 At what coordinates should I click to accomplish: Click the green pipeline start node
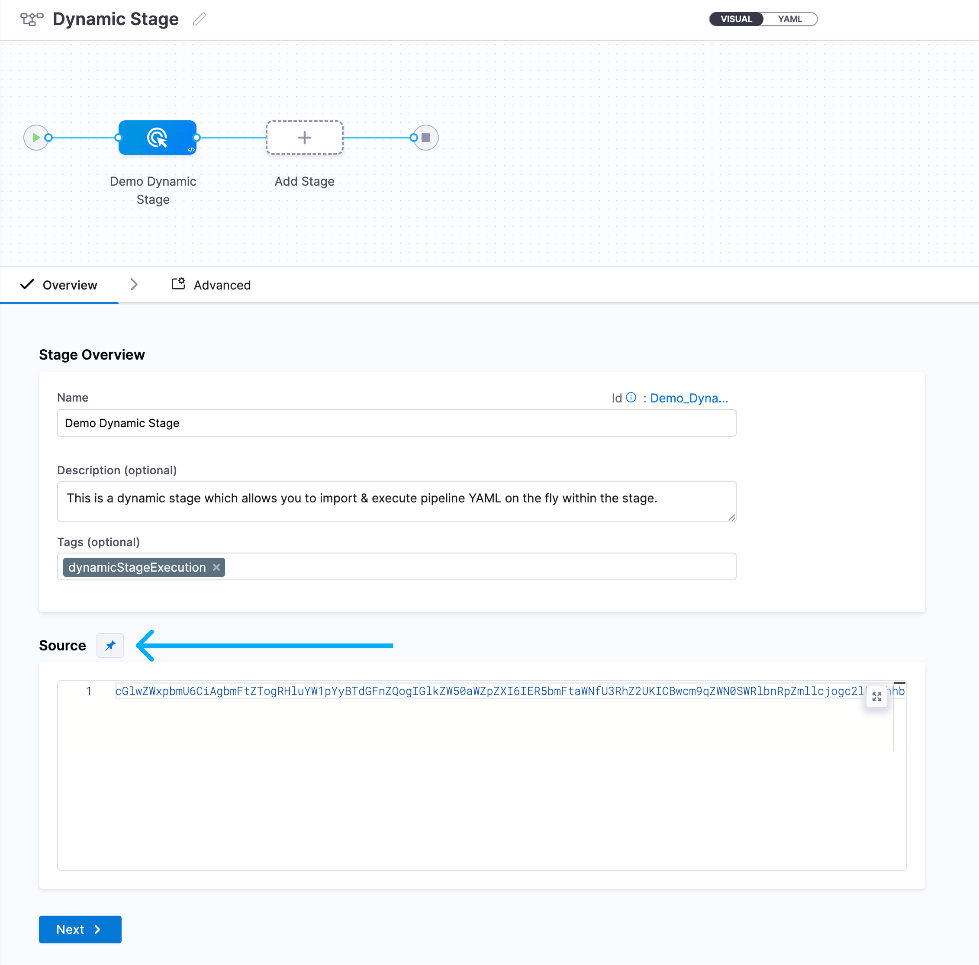point(36,137)
